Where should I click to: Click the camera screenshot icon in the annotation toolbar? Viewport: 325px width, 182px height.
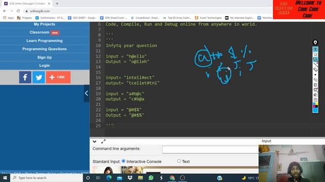(315, 95)
